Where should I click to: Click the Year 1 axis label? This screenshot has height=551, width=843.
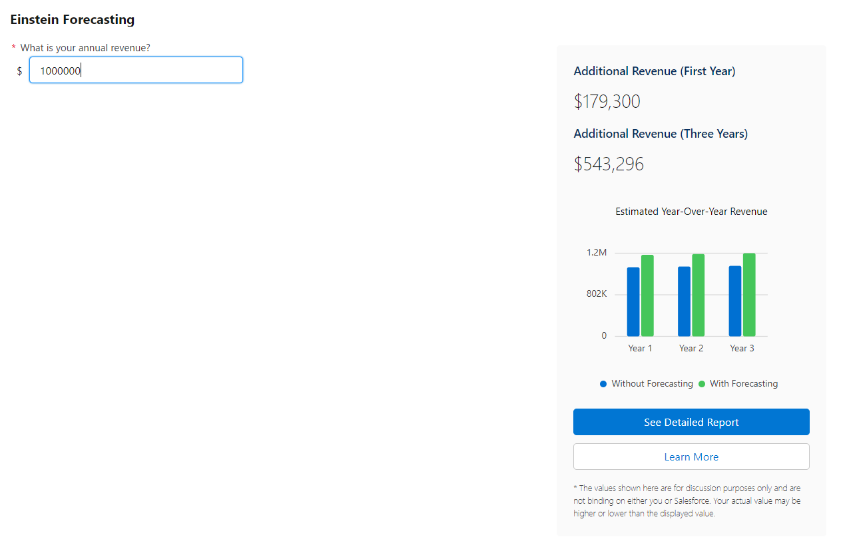[640, 348]
